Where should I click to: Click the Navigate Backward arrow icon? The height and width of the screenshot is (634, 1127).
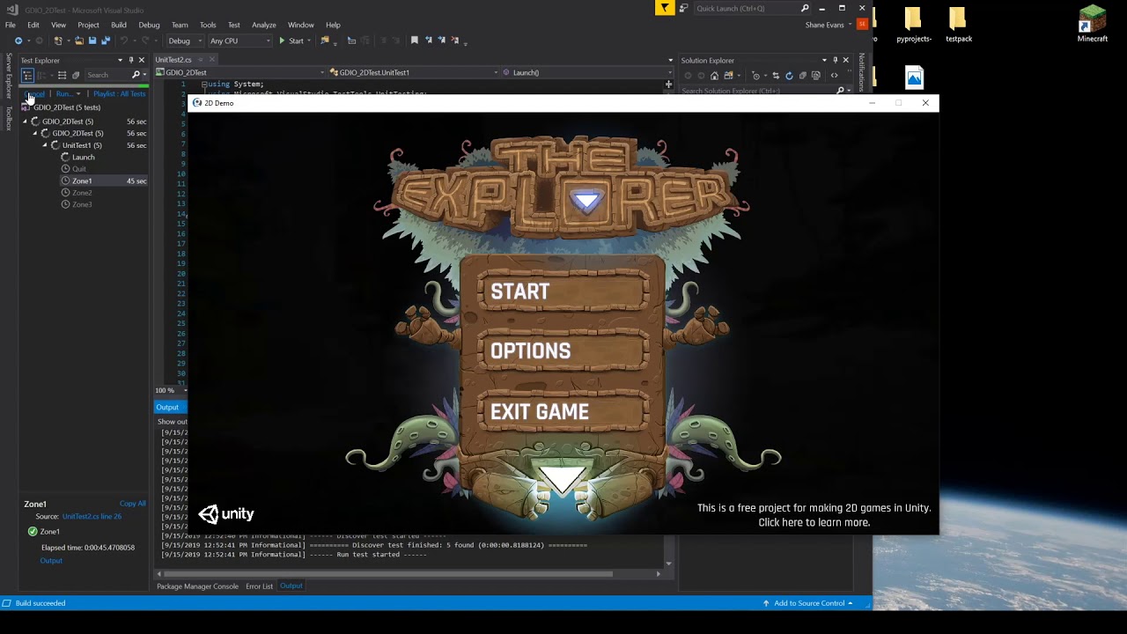pyautogui.click(x=18, y=41)
